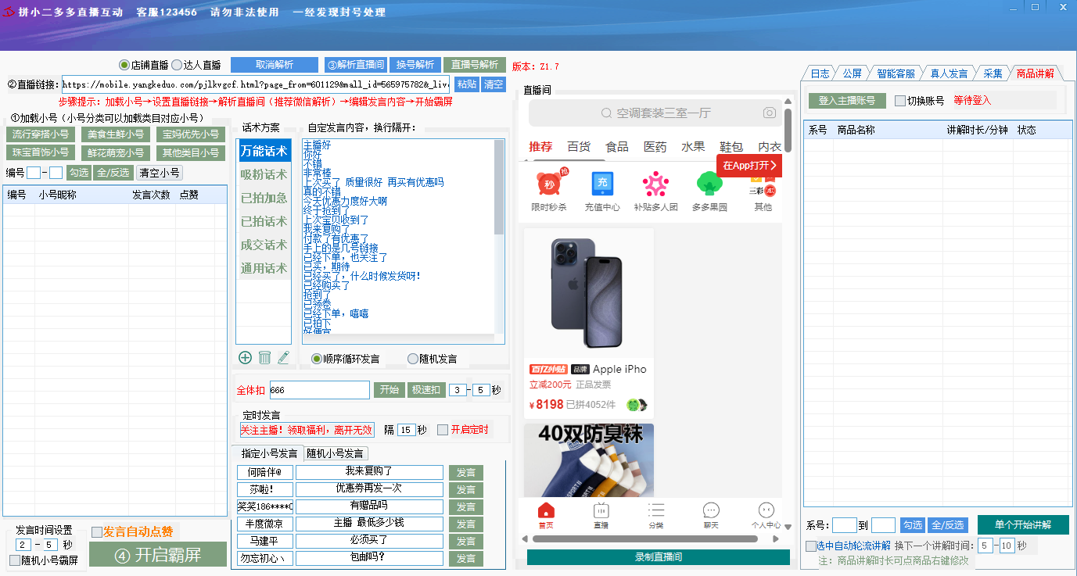Open the 聊天 chat icon in bottom bar
Viewport: 1077px width, 576px height.
coord(710,515)
